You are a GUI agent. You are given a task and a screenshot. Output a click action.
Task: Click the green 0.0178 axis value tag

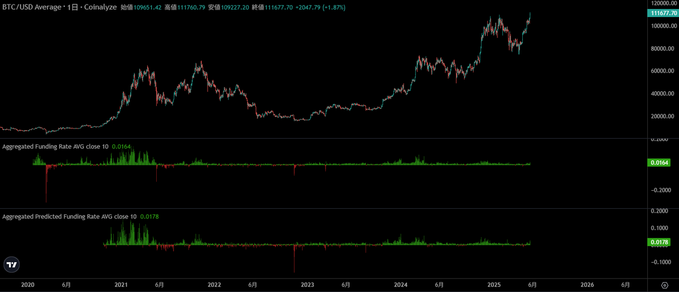[x=660, y=242]
